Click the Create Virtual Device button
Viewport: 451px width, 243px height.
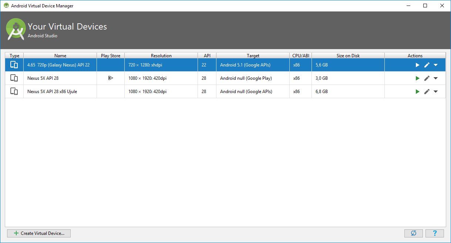point(39,233)
